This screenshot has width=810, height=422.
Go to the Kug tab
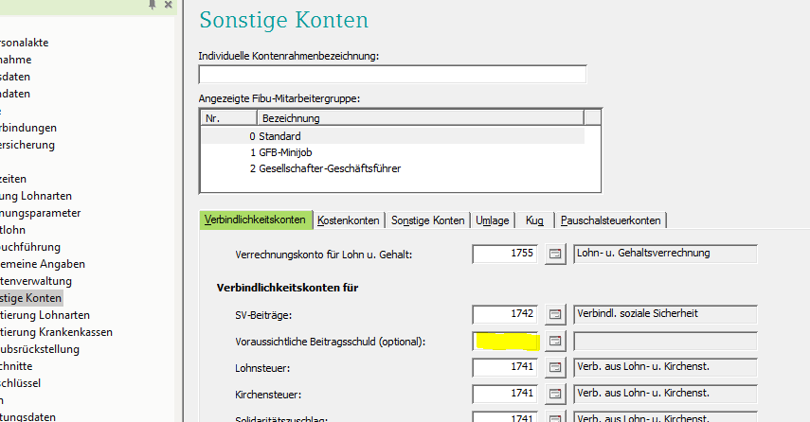coord(534,220)
